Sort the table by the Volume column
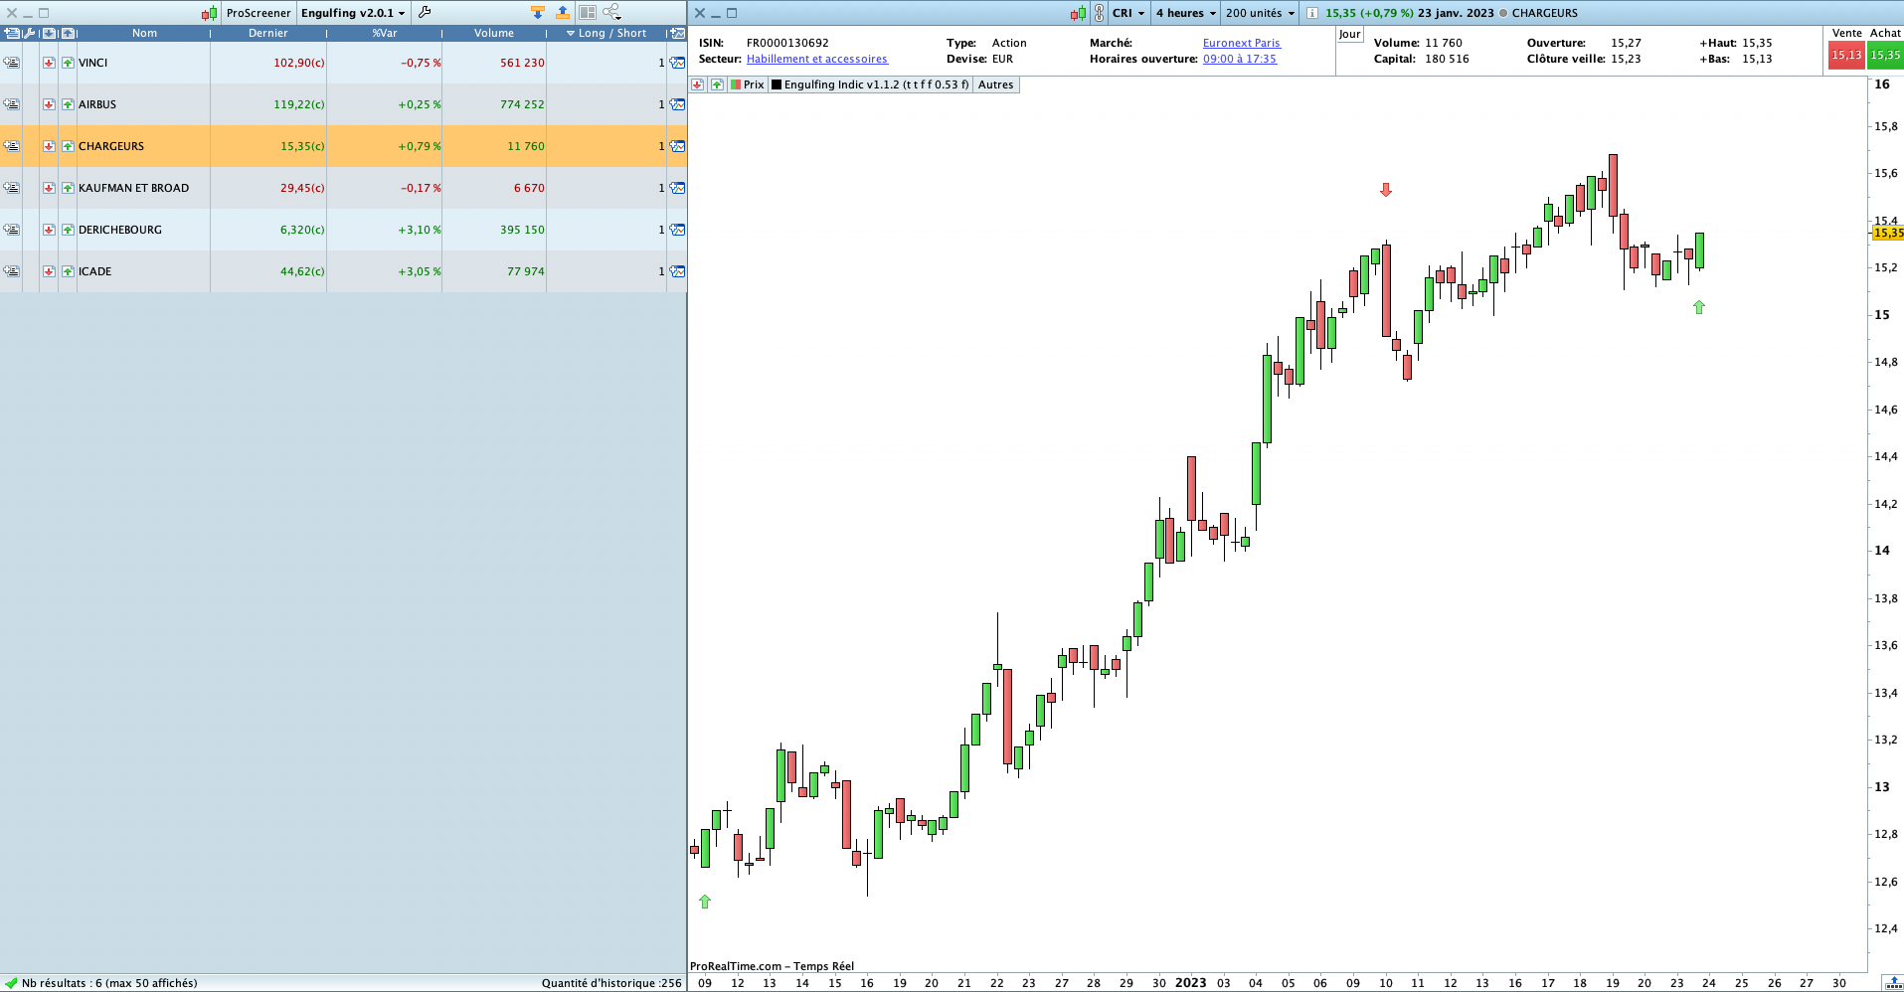 (494, 33)
